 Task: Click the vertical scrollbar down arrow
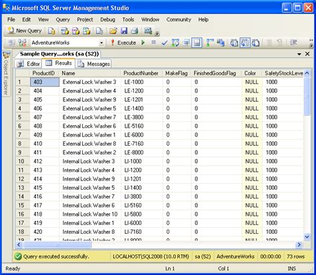click(x=307, y=236)
